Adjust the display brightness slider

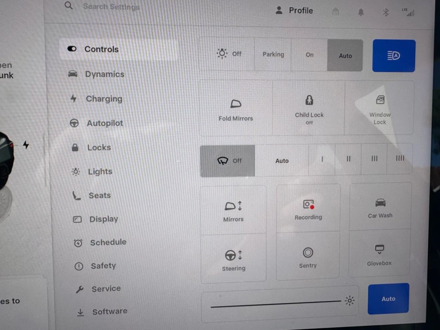coord(276,303)
